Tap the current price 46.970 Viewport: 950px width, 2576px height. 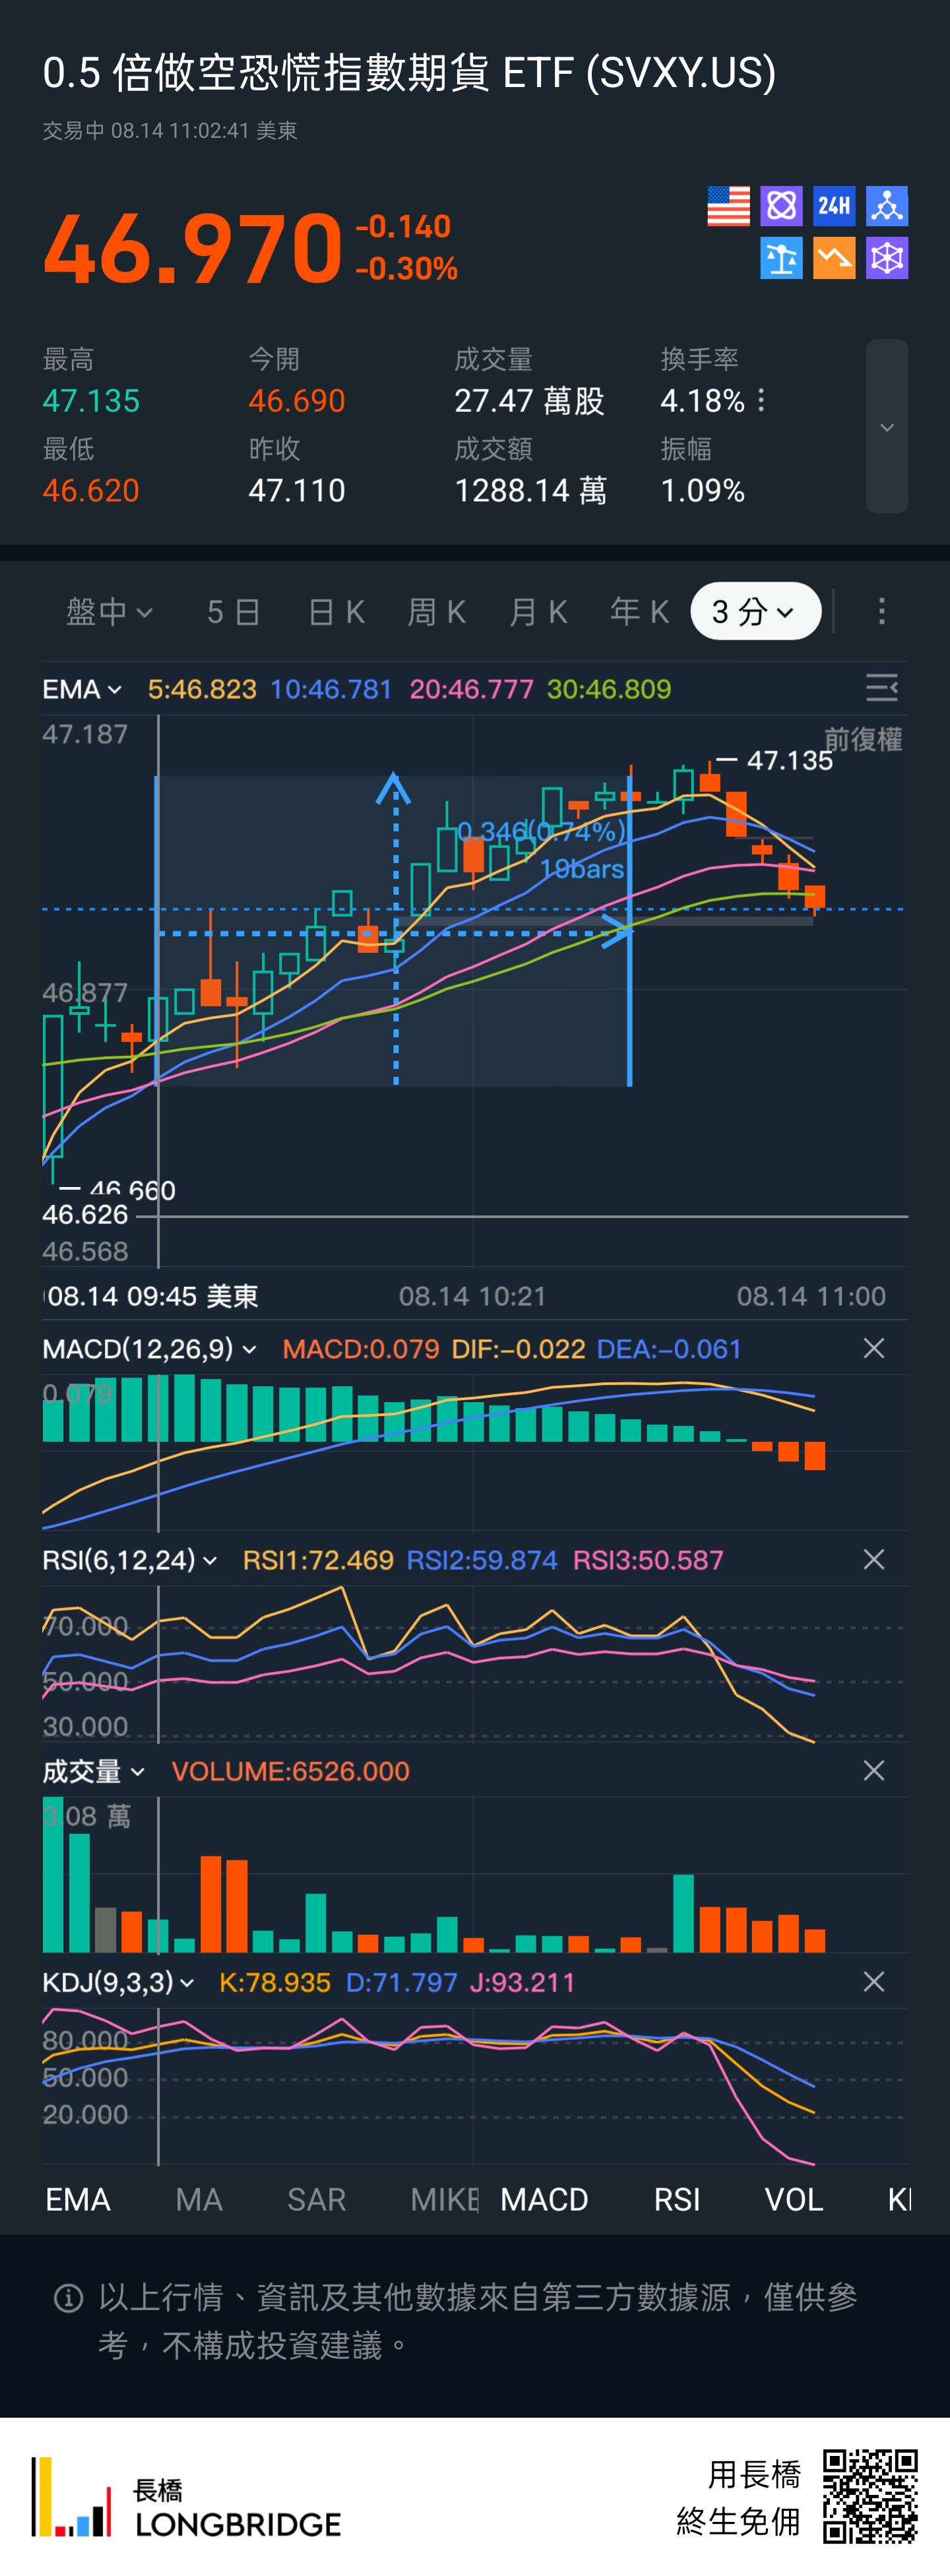coord(193,247)
